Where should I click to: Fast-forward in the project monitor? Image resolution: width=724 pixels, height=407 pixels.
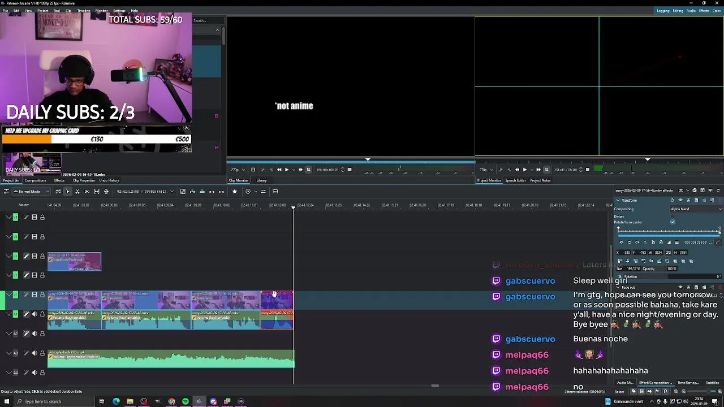538,170
